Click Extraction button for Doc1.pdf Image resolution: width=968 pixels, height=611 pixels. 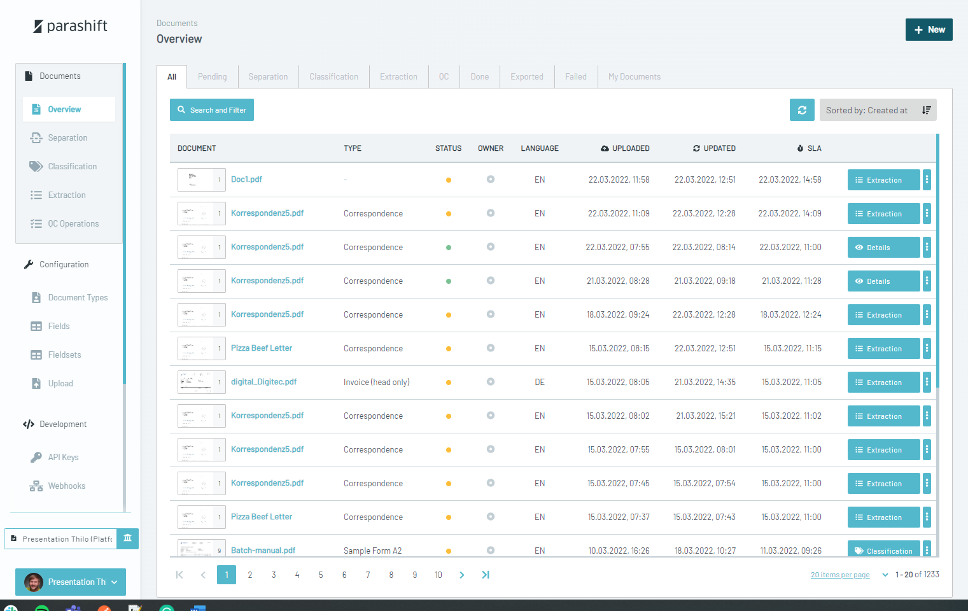point(884,180)
